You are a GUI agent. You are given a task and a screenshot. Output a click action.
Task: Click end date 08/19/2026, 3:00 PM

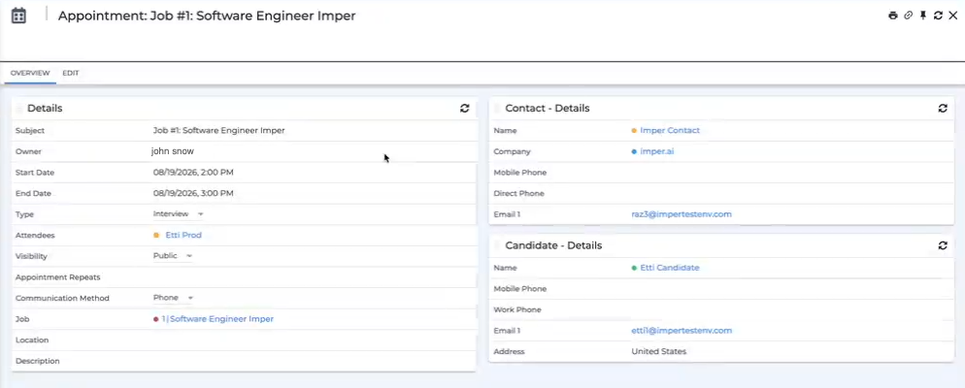click(193, 193)
